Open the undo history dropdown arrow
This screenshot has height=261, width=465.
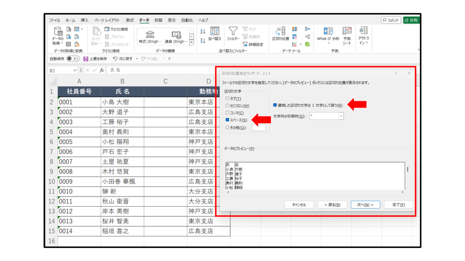[x=137, y=58]
